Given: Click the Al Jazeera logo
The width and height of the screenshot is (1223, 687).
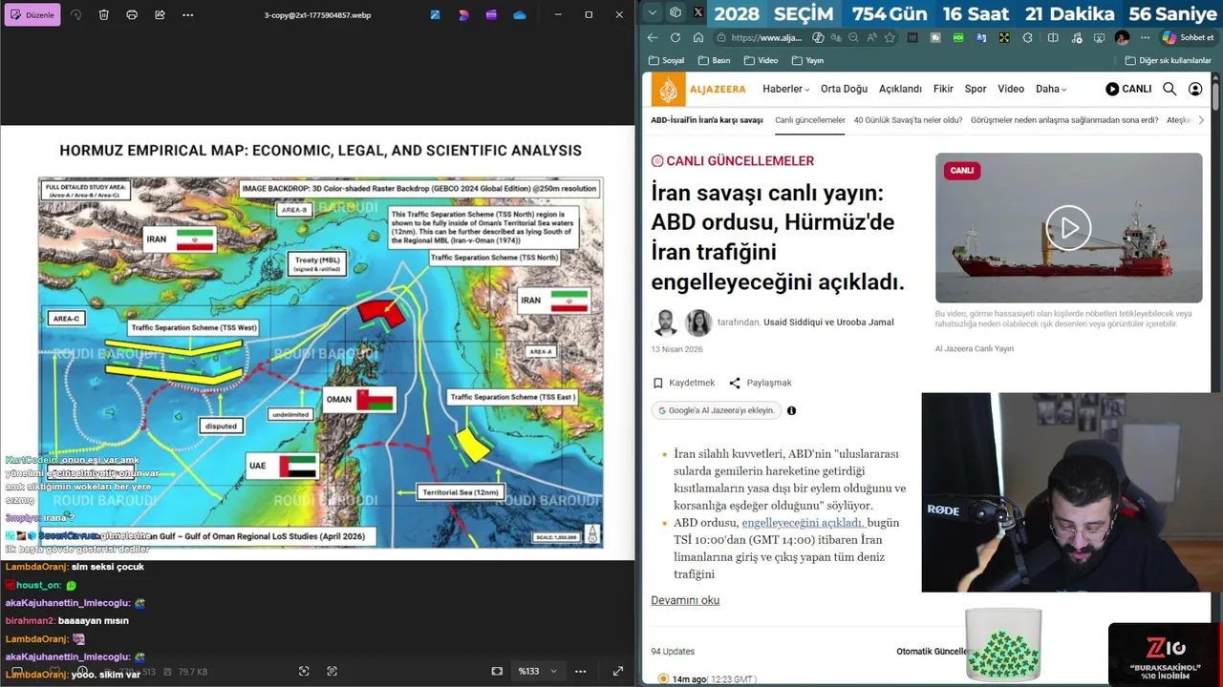Looking at the screenshot, I should 698,90.
